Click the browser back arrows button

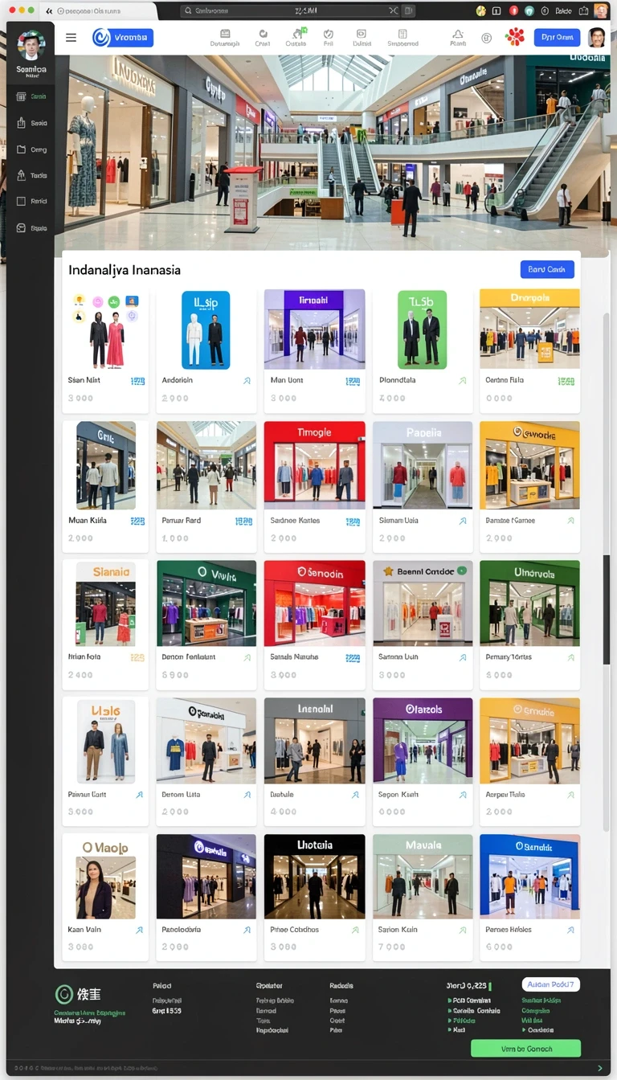point(50,11)
